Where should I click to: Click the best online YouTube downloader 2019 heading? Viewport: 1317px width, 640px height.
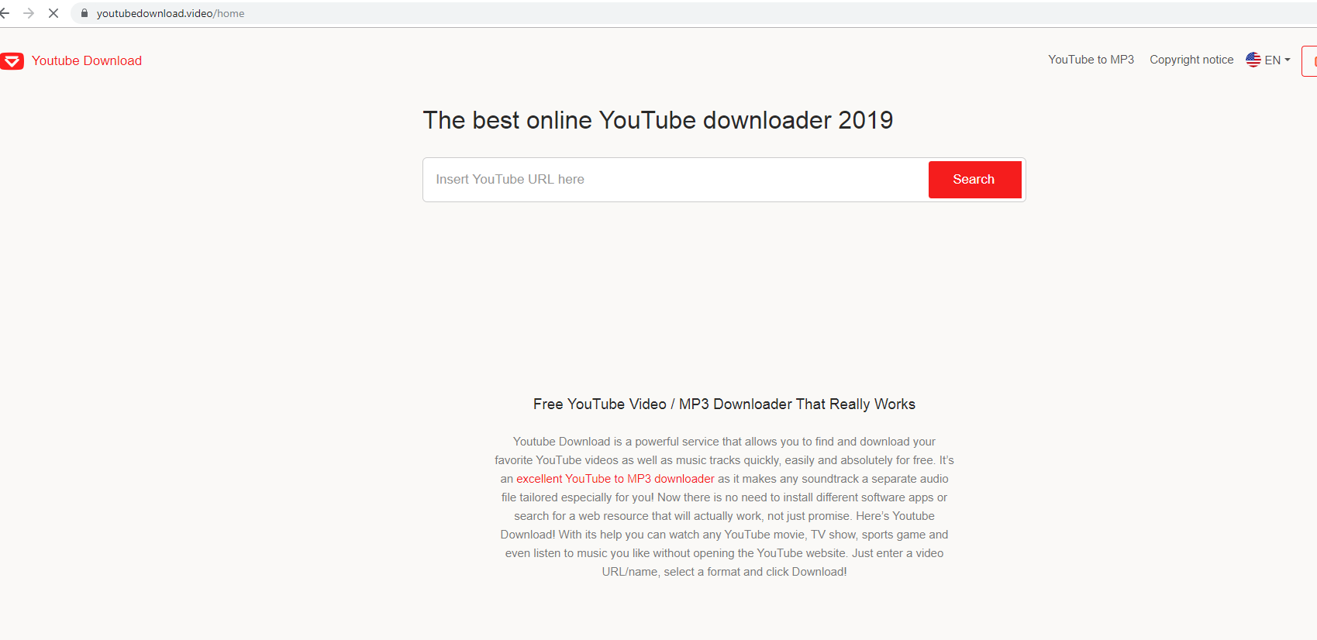coord(657,120)
